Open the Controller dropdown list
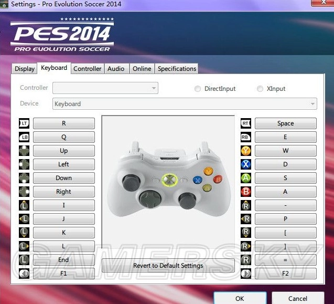Viewport: 334px width, 304px height. click(x=105, y=88)
